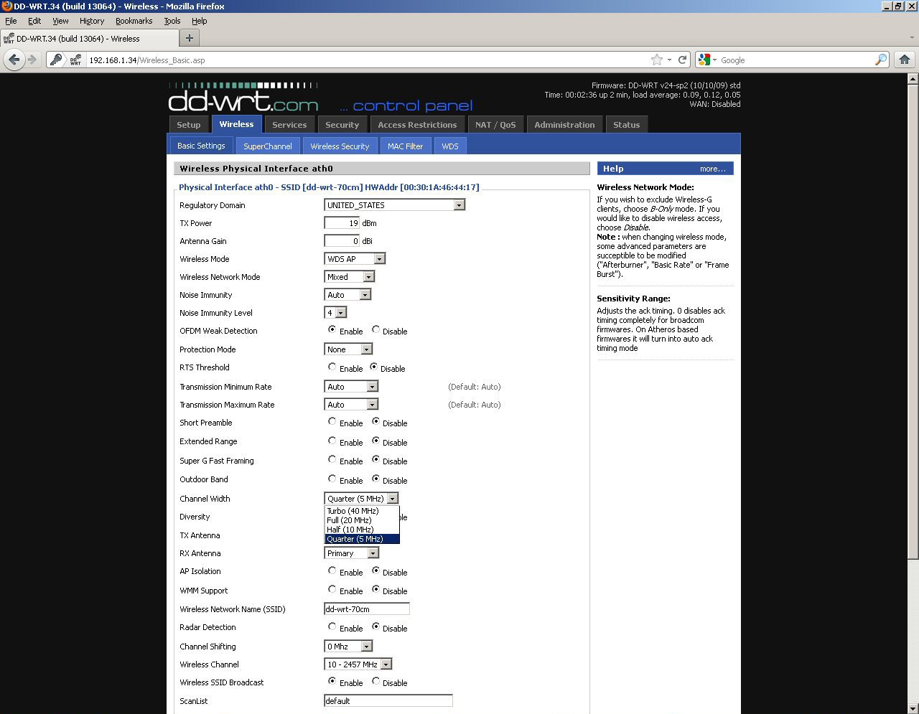Enable WMM Support radio
This screenshot has width=919, height=714.
pyautogui.click(x=332, y=589)
